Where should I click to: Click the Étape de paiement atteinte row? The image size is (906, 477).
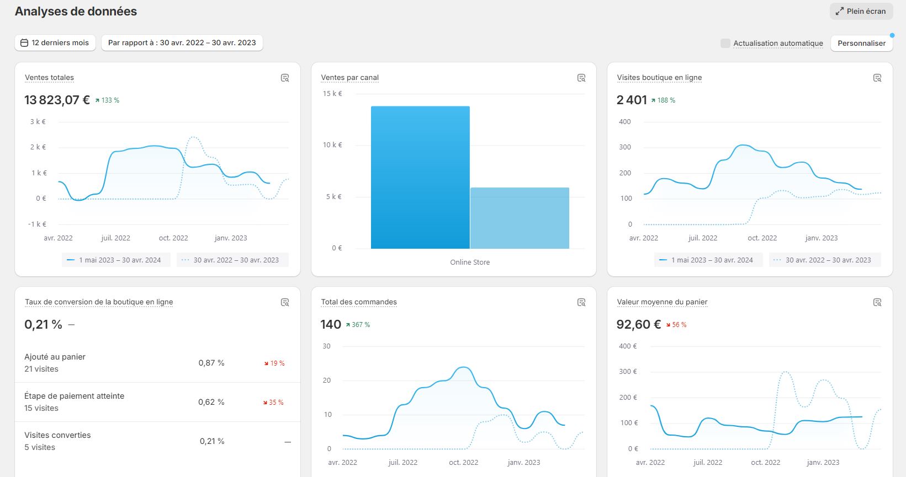(x=158, y=402)
